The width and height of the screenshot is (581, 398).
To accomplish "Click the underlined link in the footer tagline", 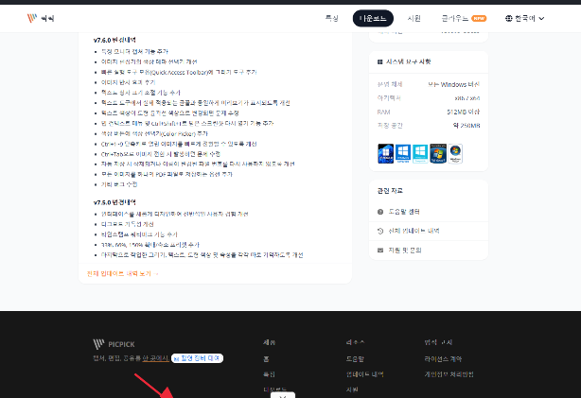I will (155, 358).
